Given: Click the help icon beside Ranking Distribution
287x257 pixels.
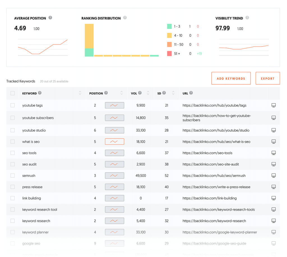Looking at the screenshot, I should [x=125, y=18].
